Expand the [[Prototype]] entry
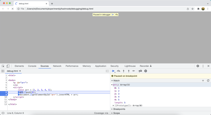 pos(113,106)
